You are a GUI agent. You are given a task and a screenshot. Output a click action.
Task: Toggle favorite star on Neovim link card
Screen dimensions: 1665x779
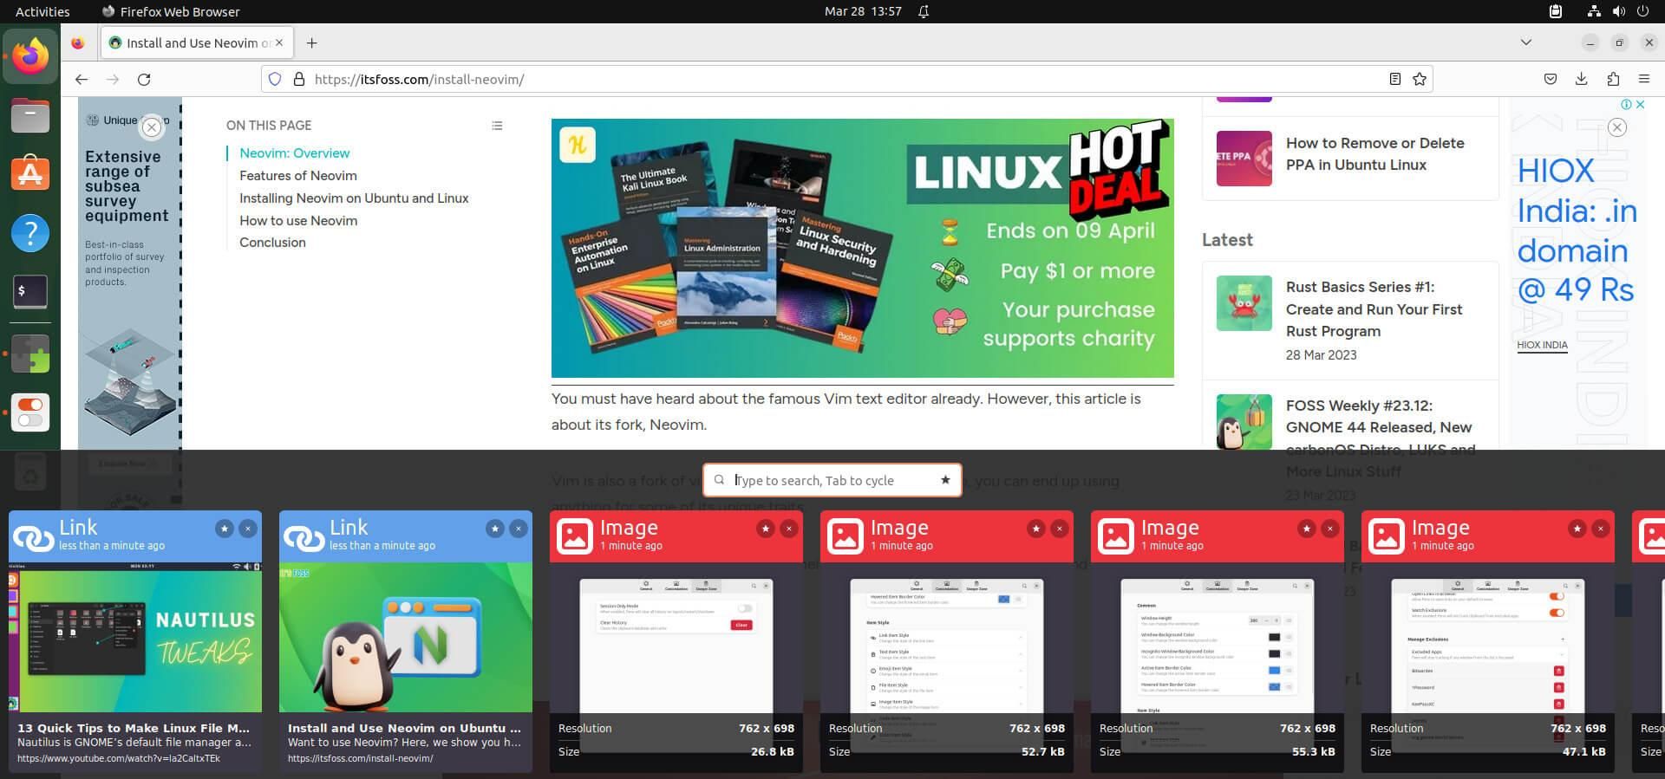pos(495,529)
